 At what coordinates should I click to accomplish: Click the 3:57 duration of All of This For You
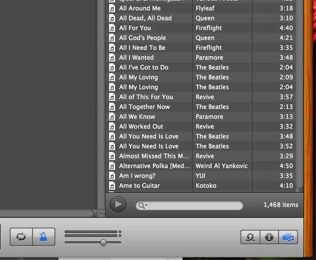[286, 97]
